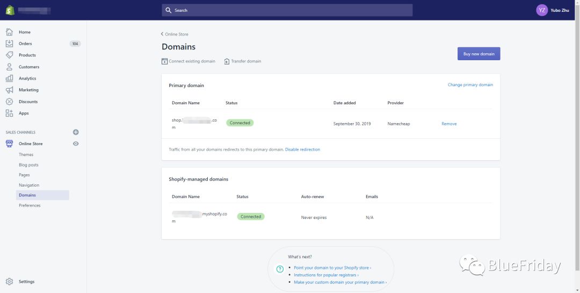The height and width of the screenshot is (293, 580).
Task: Click Transfer domain link
Action: coord(246,61)
